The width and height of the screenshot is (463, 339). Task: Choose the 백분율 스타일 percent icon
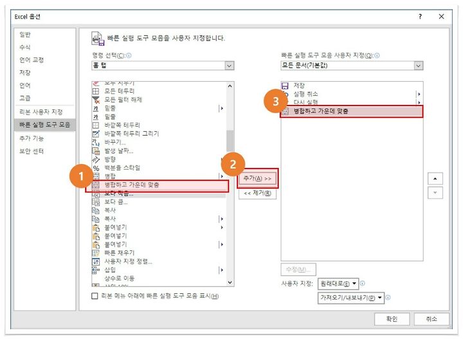coord(96,168)
